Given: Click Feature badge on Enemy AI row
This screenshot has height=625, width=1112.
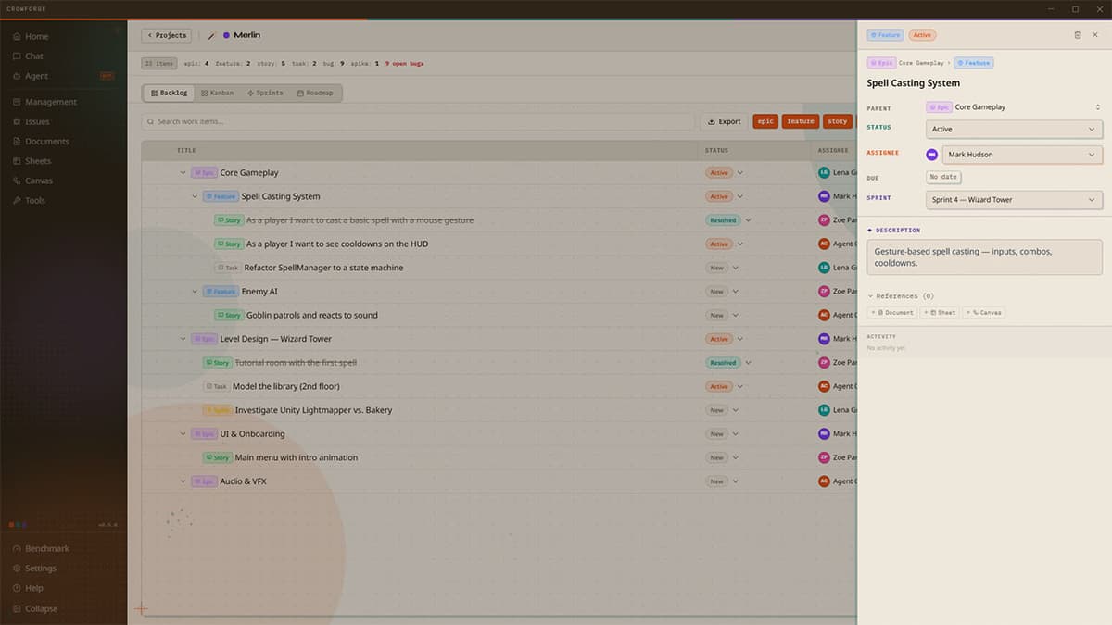Looking at the screenshot, I should [221, 292].
